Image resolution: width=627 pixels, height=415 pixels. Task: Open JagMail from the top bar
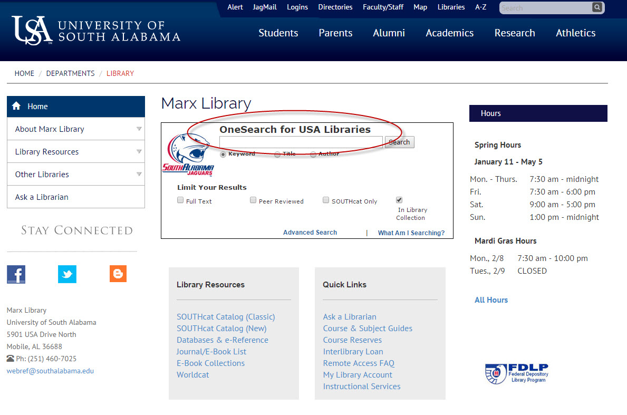265,7
